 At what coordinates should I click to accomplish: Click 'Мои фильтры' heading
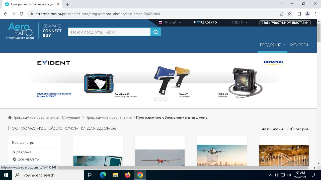[23, 142]
